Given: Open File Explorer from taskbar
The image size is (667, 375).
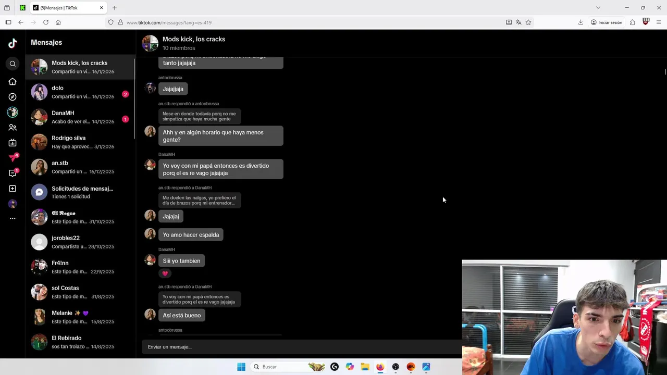Looking at the screenshot, I should pyautogui.click(x=365, y=367).
